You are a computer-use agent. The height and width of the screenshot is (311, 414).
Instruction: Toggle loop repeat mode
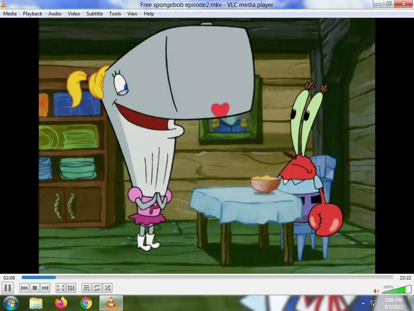(x=97, y=288)
